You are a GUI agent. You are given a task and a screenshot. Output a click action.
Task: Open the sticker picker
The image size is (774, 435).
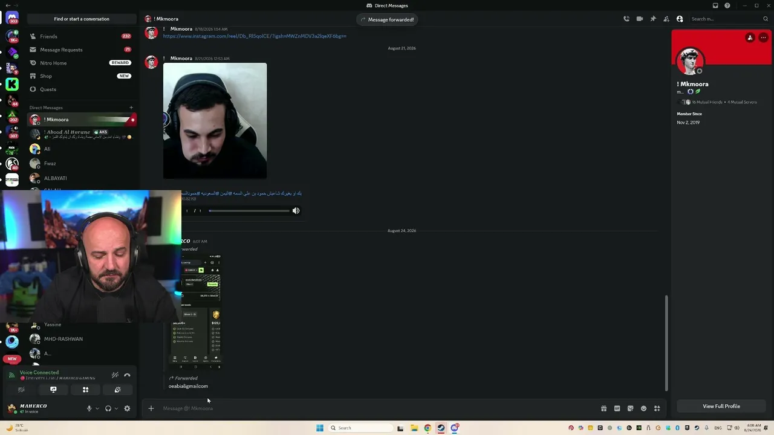tap(630, 408)
